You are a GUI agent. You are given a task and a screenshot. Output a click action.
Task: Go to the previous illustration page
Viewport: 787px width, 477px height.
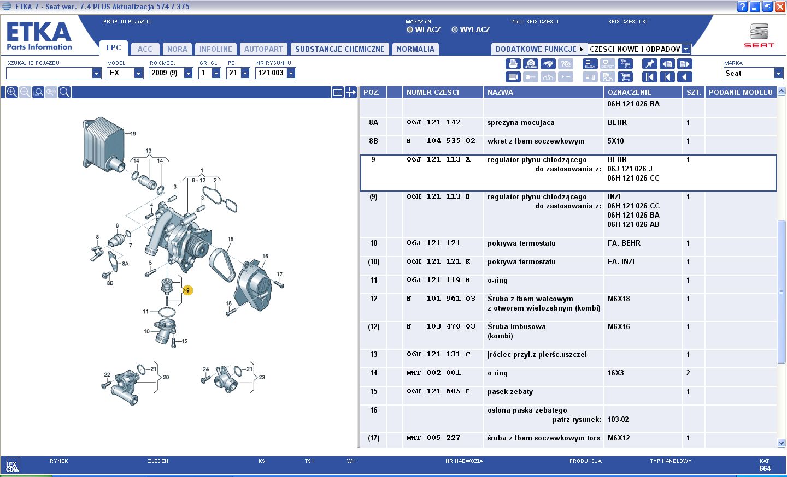tap(667, 64)
